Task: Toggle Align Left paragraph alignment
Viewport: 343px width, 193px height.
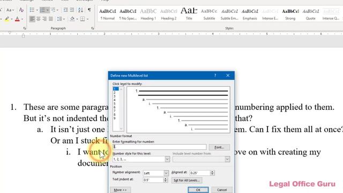Action: click(32, 19)
